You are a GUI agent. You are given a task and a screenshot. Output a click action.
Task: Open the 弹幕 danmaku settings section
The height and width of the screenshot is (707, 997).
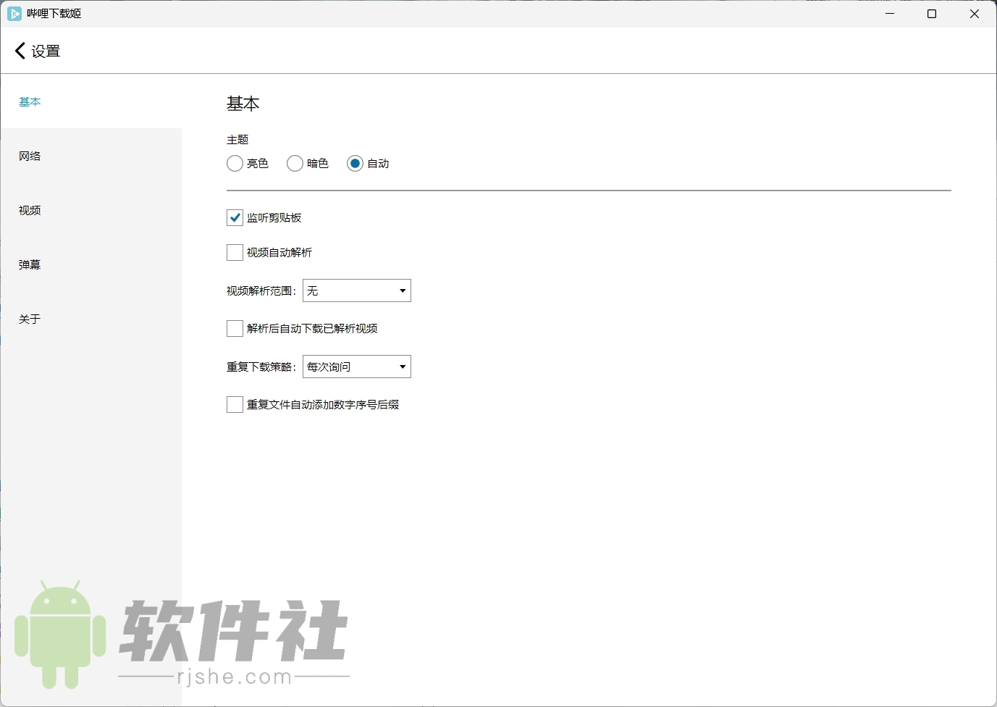coord(29,264)
